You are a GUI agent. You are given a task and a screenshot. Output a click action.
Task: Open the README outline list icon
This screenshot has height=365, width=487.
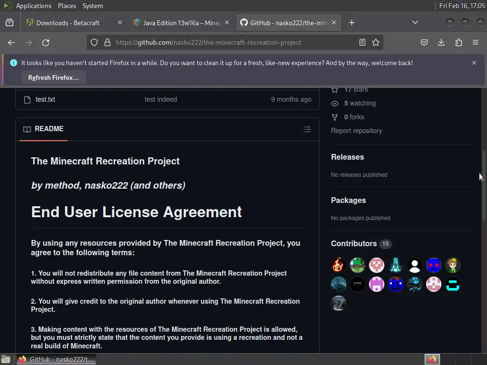[x=307, y=129]
